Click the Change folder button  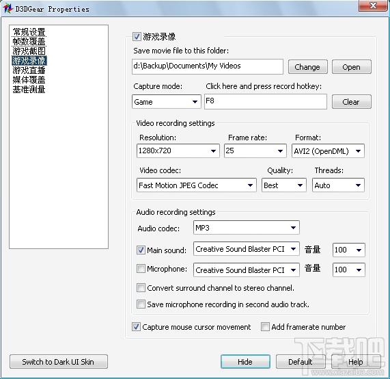[307, 67]
